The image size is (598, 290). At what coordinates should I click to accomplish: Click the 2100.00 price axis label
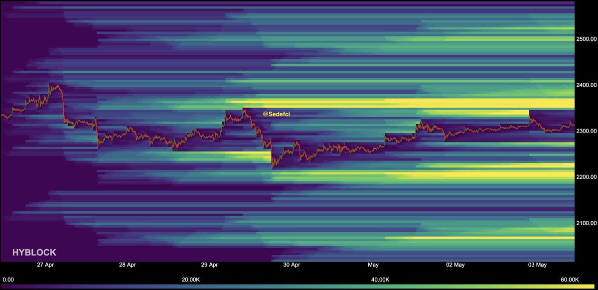pyautogui.click(x=587, y=223)
